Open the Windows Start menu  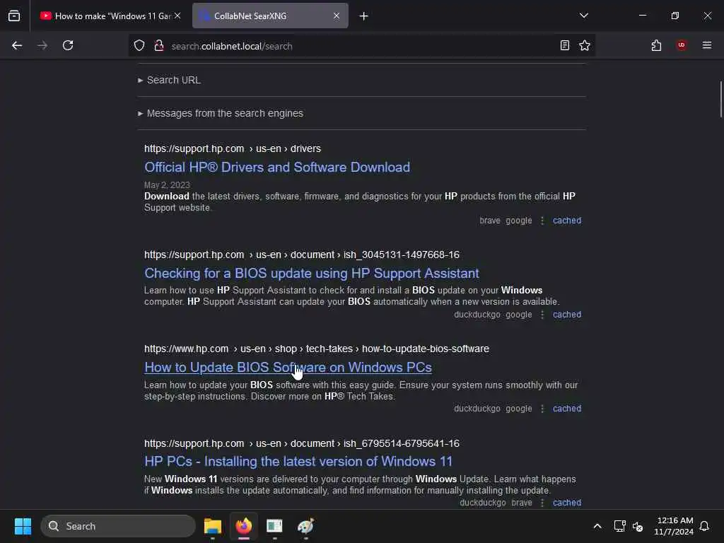[x=23, y=526]
